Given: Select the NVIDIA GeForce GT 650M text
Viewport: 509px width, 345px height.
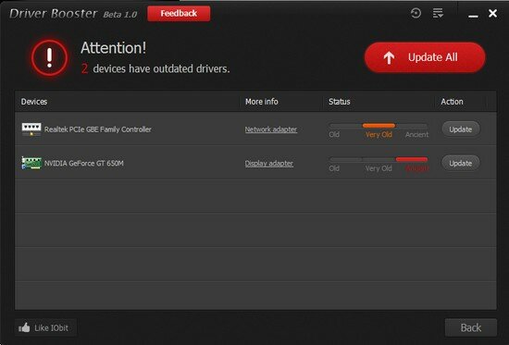Looking at the screenshot, I should pos(83,163).
